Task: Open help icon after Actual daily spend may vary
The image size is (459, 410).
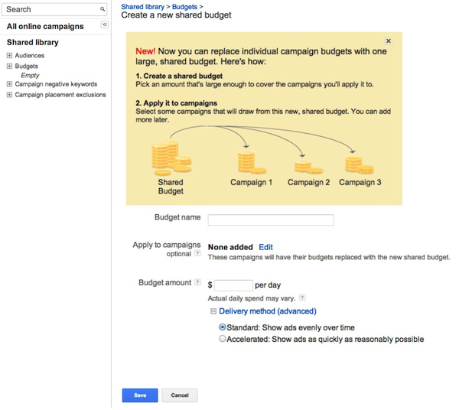Action: (302, 298)
